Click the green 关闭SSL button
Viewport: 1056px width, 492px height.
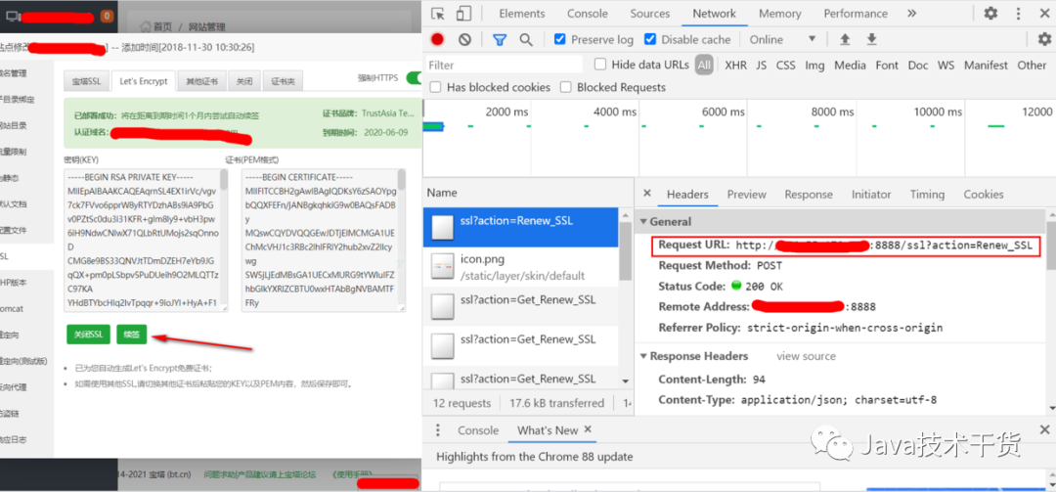coord(89,335)
